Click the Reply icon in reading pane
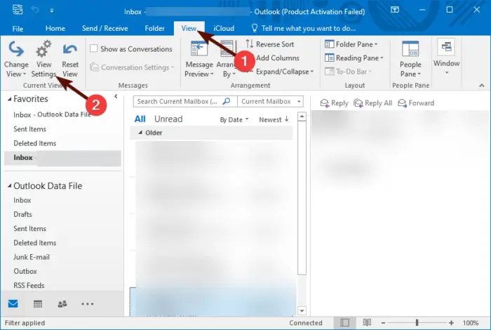The width and height of the screenshot is (491, 330). tap(325, 103)
